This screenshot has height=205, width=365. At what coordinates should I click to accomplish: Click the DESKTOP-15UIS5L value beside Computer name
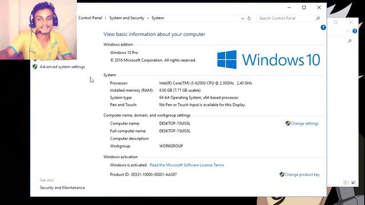click(175, 124)
